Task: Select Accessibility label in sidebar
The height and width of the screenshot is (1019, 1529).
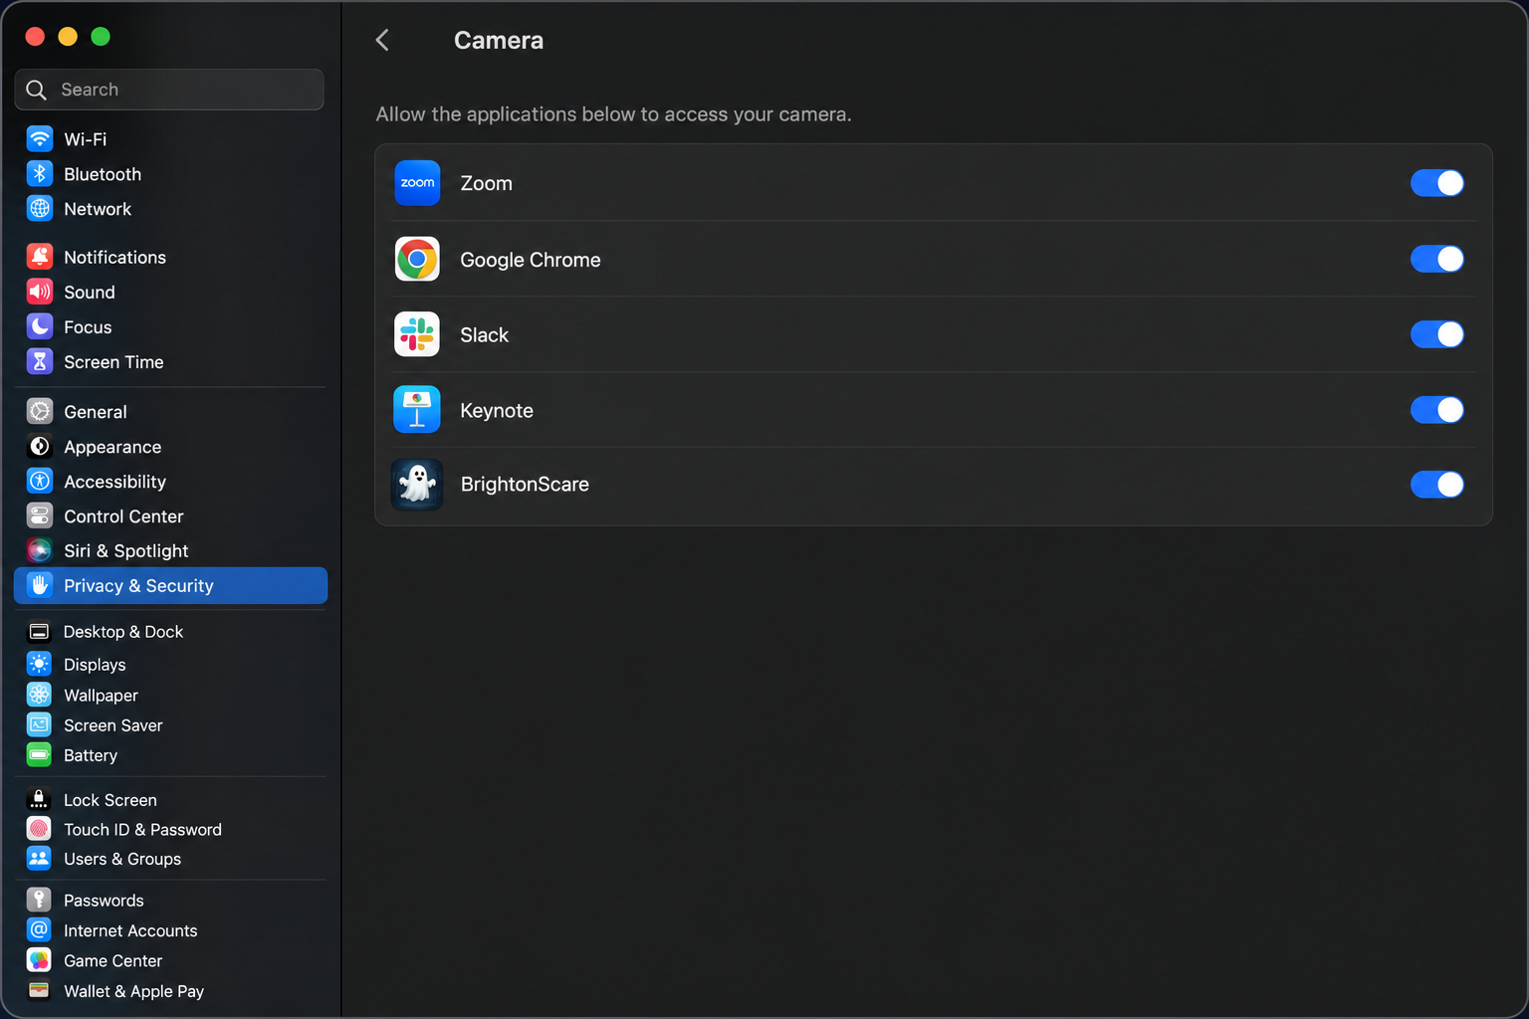Action: (x=114, y=482)
